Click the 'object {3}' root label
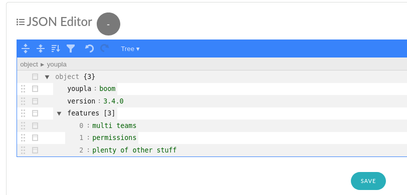Viewport: 407px width, 195px height. click(75, 77)
